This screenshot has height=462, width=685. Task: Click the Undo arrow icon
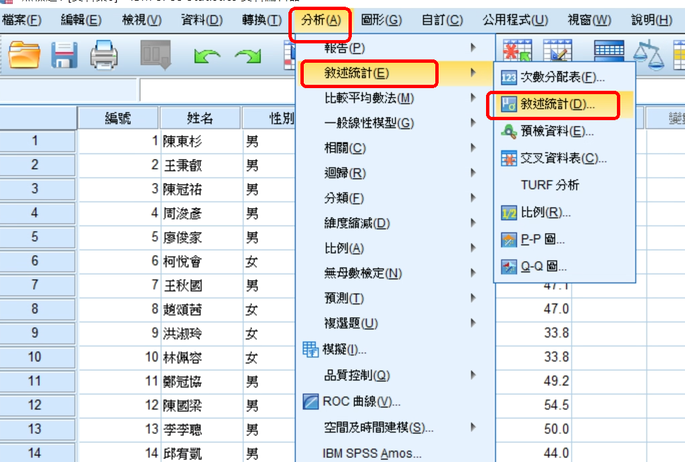207,57
